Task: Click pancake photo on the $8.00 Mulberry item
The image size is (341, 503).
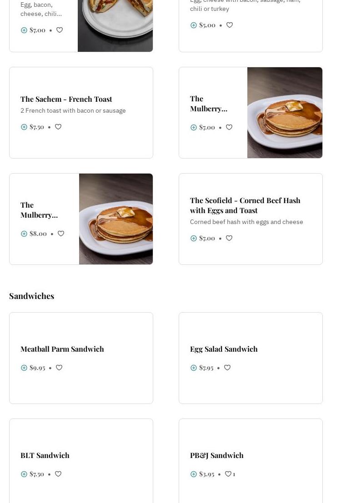Action: pyautogui.click(x=116, y=219)
